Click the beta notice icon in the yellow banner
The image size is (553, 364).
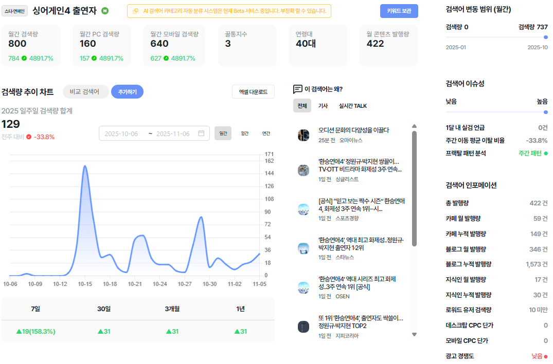135,11
